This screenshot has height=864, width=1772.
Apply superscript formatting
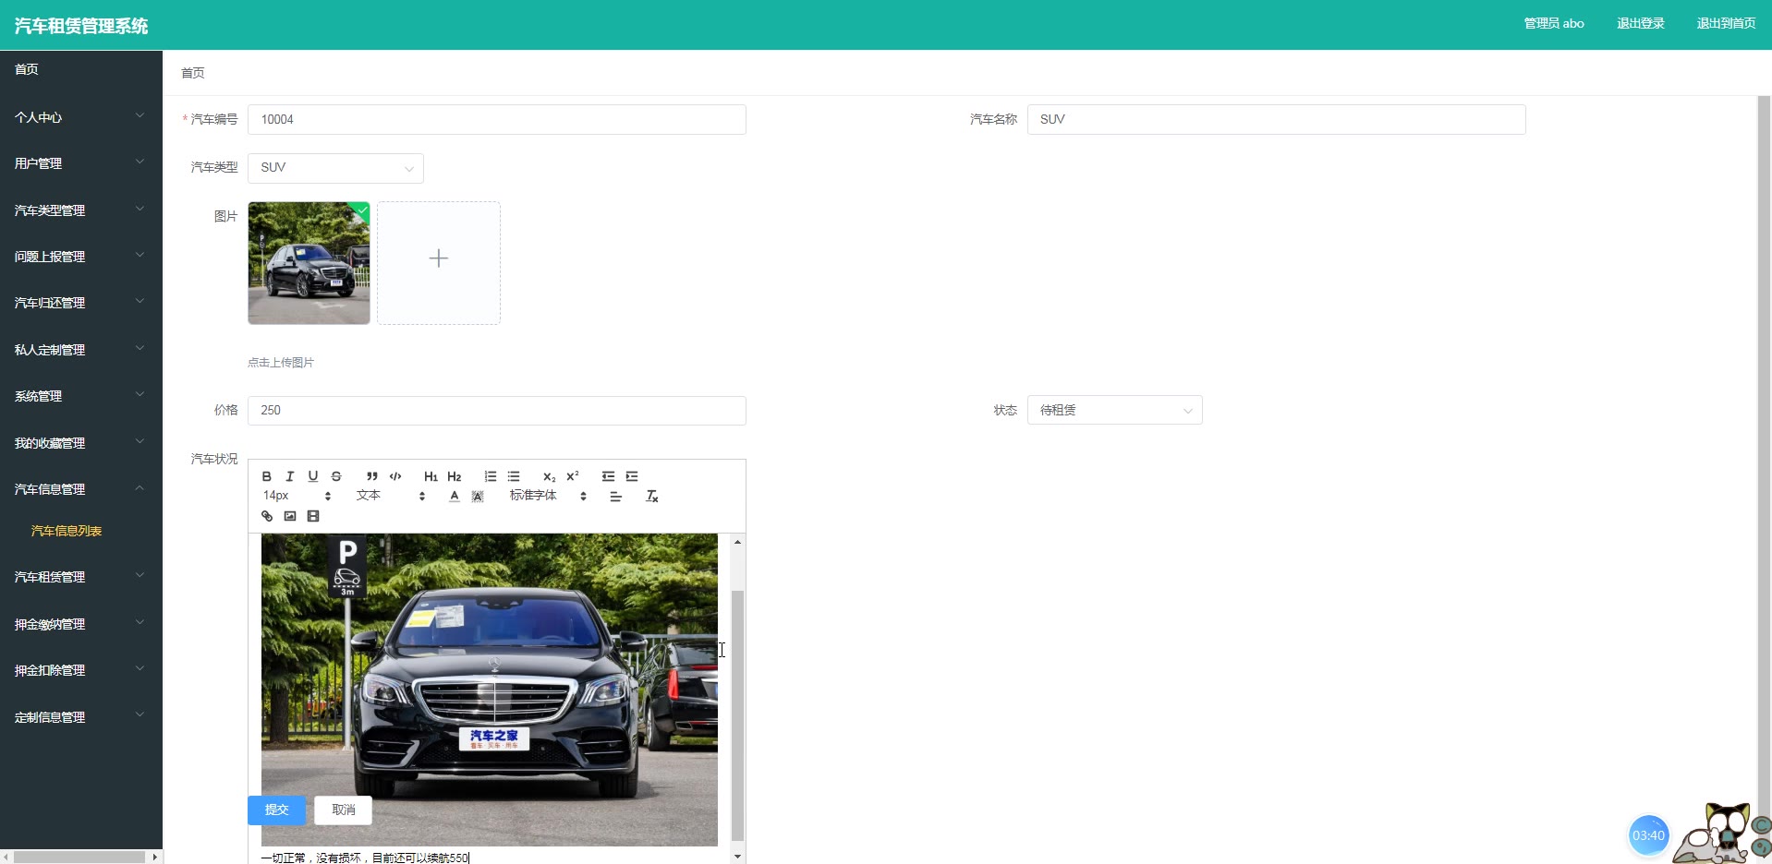[x=573, y=476]
